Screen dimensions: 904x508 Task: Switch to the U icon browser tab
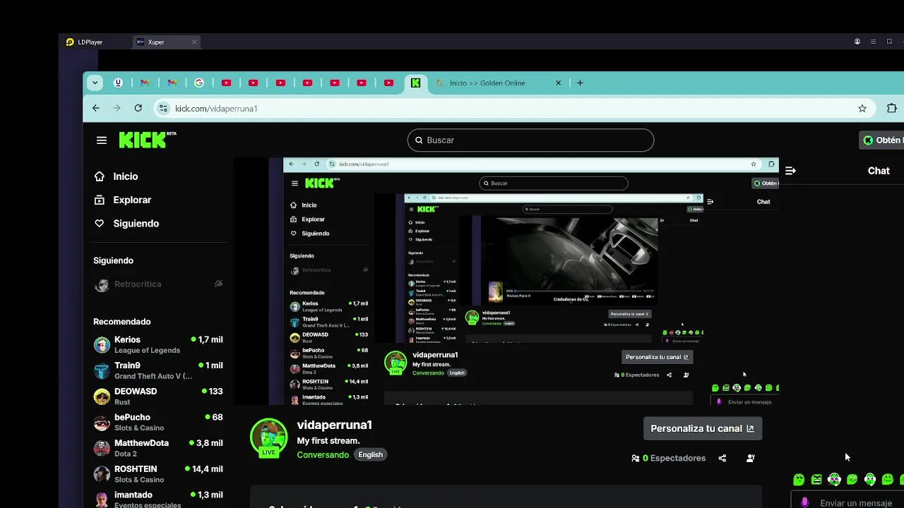(x=118, y=83)
